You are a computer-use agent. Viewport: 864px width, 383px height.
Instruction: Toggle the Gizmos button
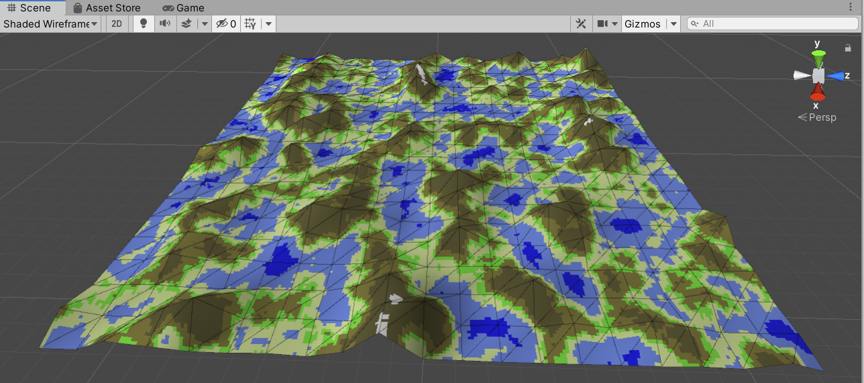[x=643, y=24]
